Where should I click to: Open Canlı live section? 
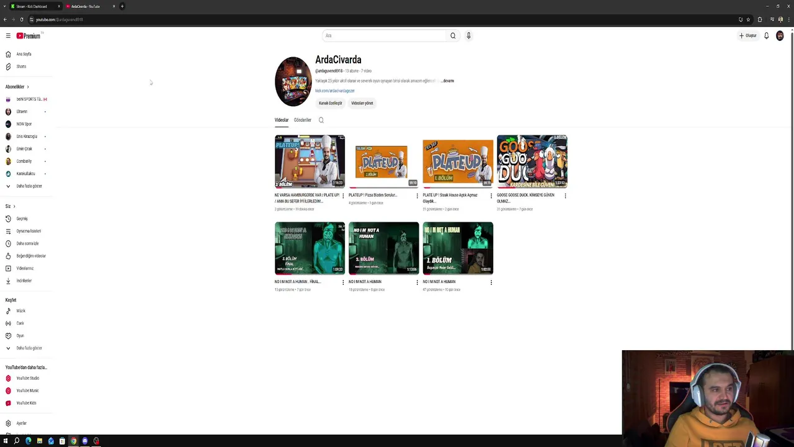coord(20,323)
